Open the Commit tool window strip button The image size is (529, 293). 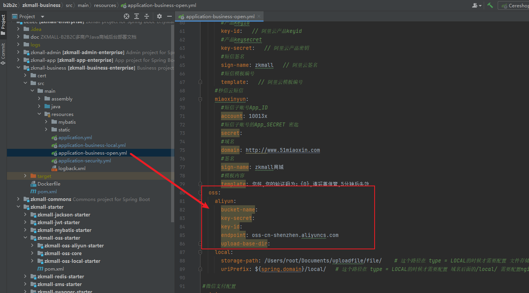[x=3, y=54]
